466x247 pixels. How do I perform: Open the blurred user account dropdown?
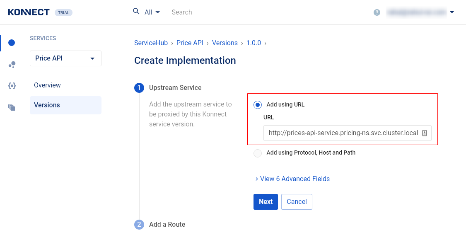point(420,12)
